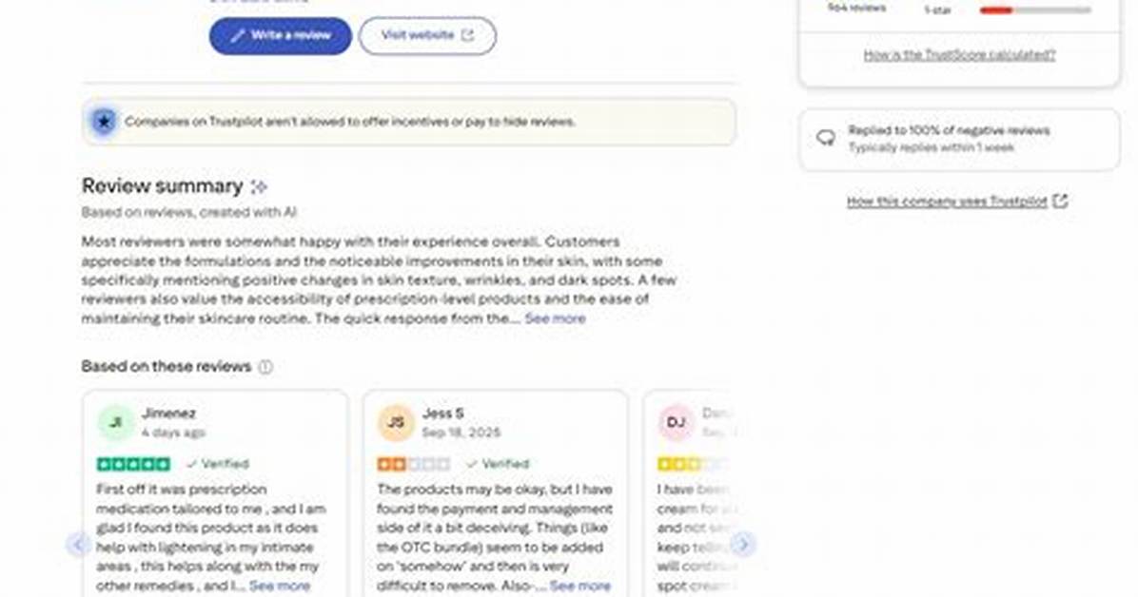
Task: Expand the review summary with See more
Action: [x=556, y=318]
